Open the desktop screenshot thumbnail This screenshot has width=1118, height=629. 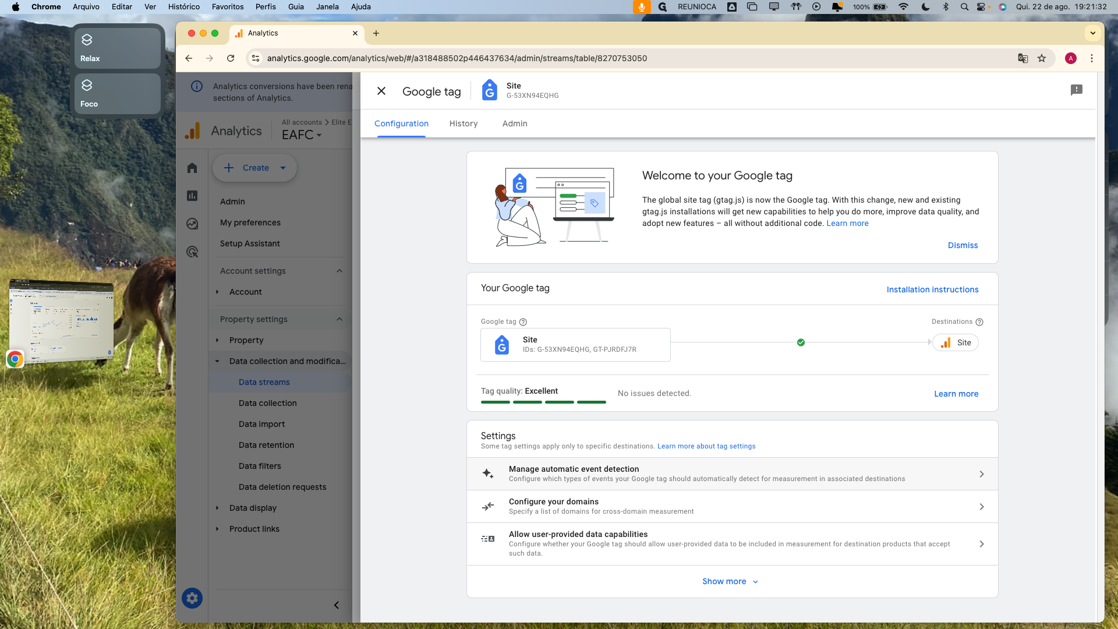coord(62,322)
